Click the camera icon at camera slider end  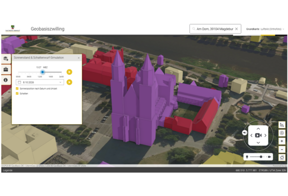269,156
